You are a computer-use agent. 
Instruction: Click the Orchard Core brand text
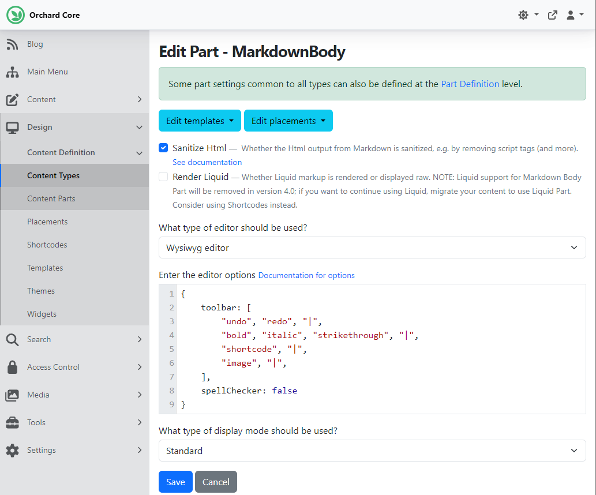coord(54,15)
